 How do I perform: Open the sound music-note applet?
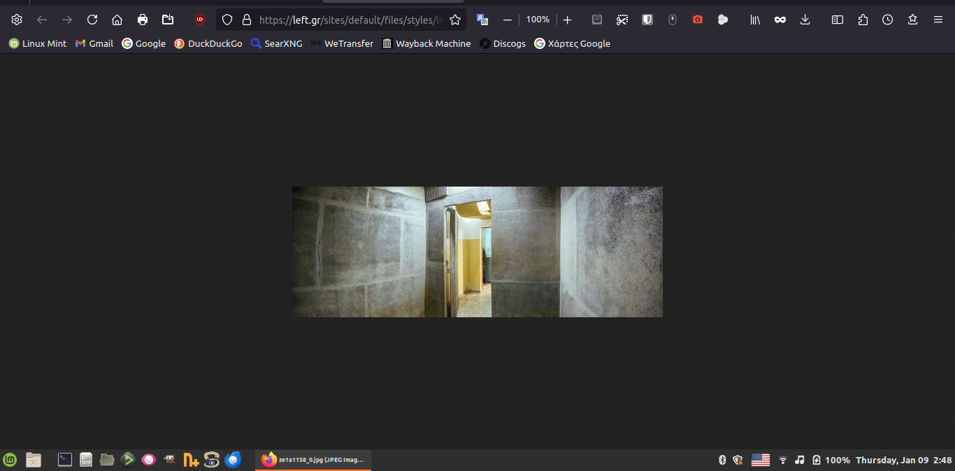point(800,460)
